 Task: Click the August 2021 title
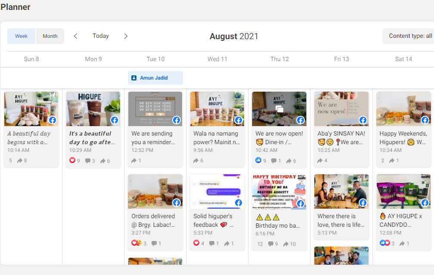234,36
